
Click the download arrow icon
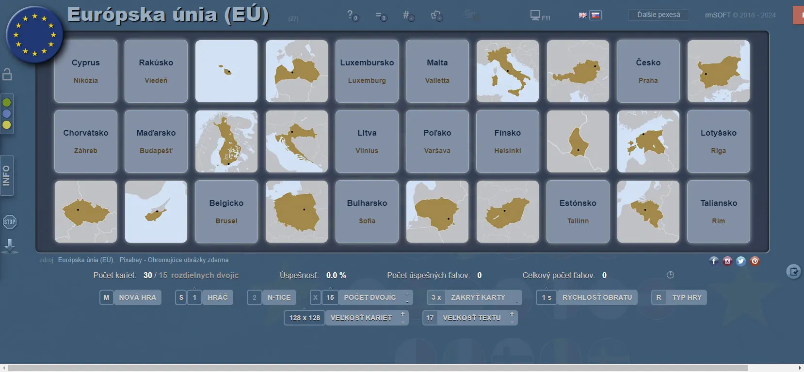[10, 246]
